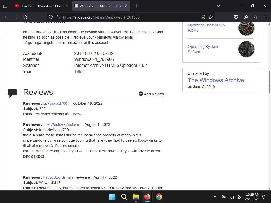Click Operating System Software thumbnail image
Viewport: 271px width, 203px height.
pyautogui.click(x=246, y=49)
